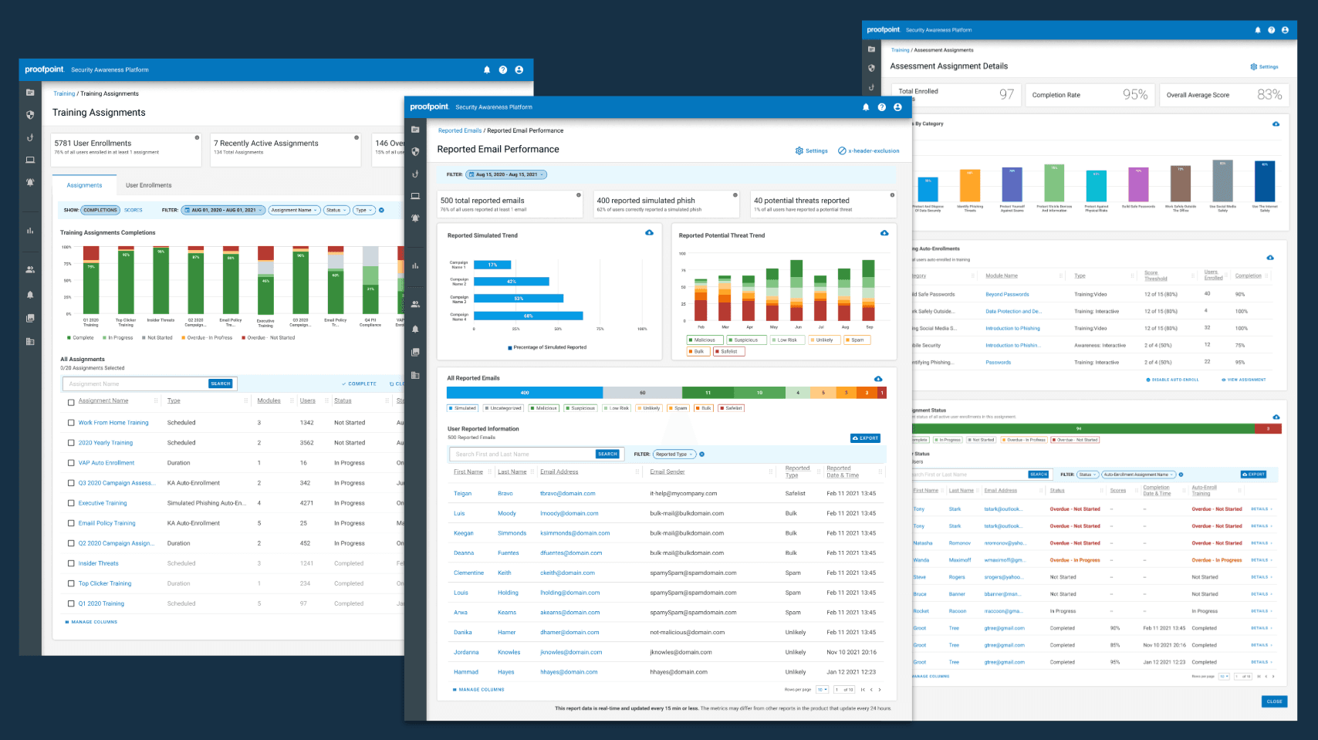Go to Training breadcrumb in Training Assignments

tap(64, 93)
